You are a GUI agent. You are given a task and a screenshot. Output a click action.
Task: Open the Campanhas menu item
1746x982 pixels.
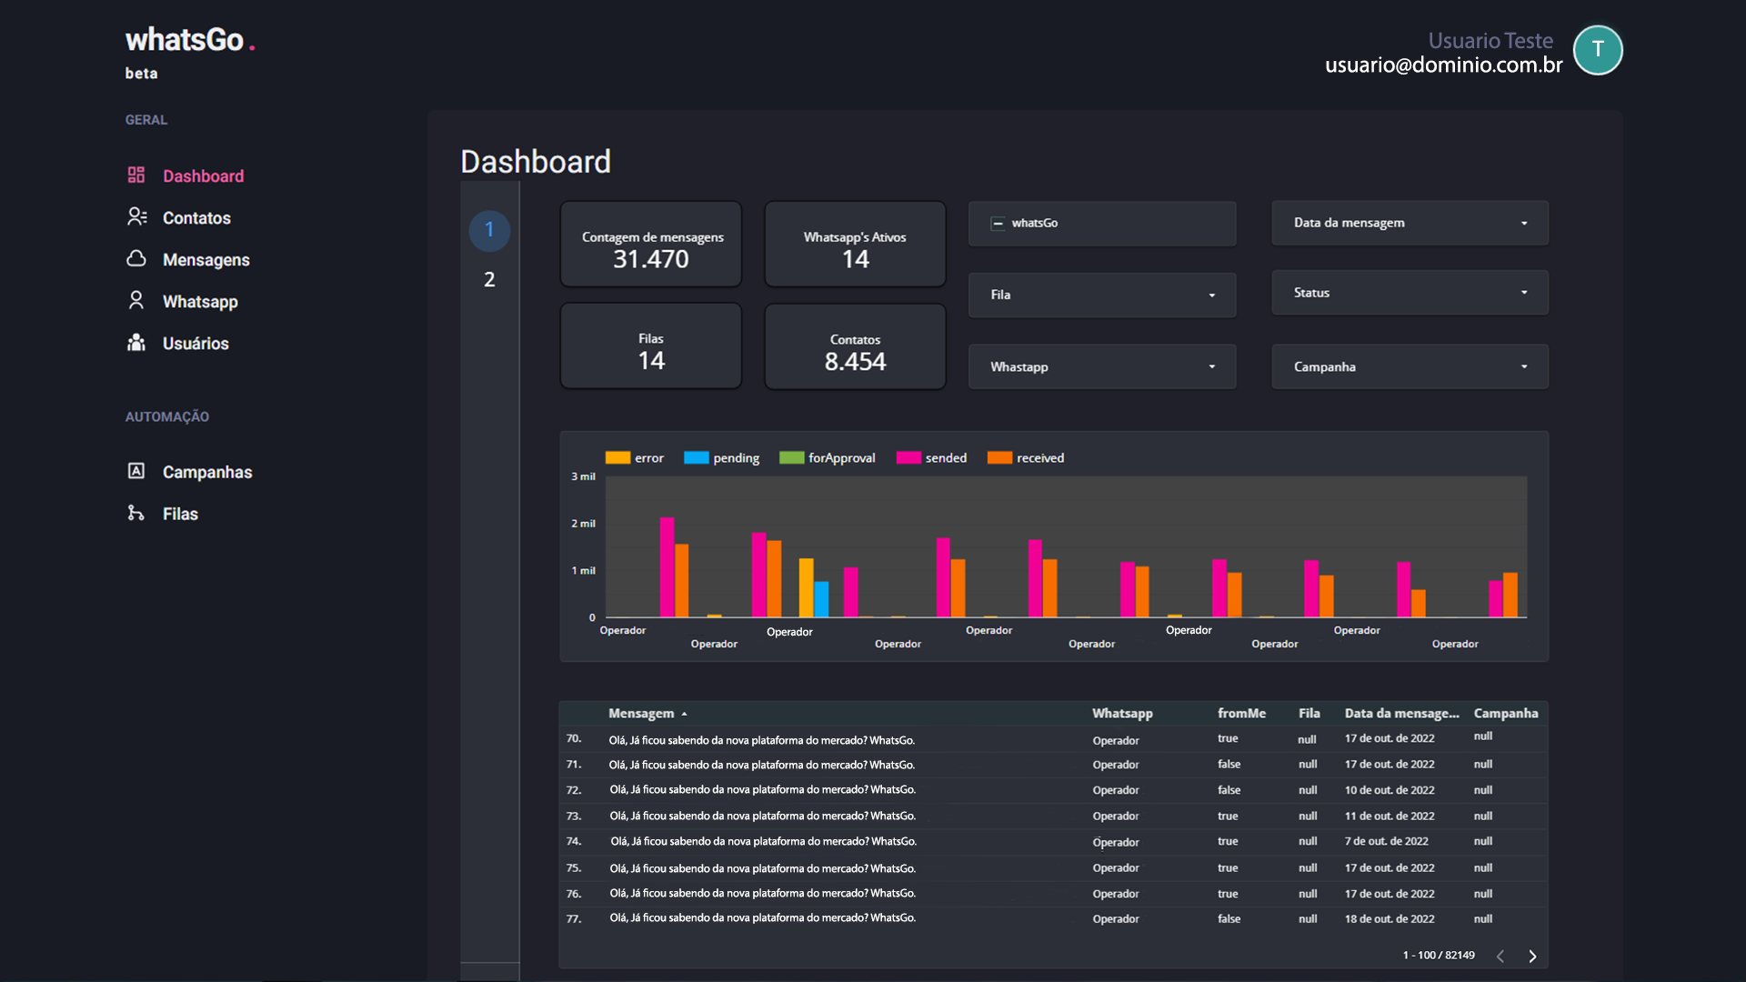(207, 472)
